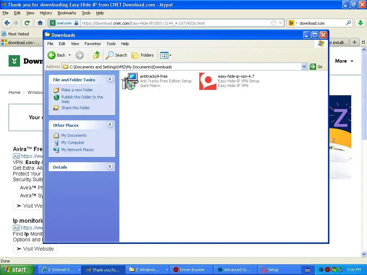Click Mypal downloads green arrow icon
Image resolution: width=367 pixels, height=275 pixels.
point(361,23)
